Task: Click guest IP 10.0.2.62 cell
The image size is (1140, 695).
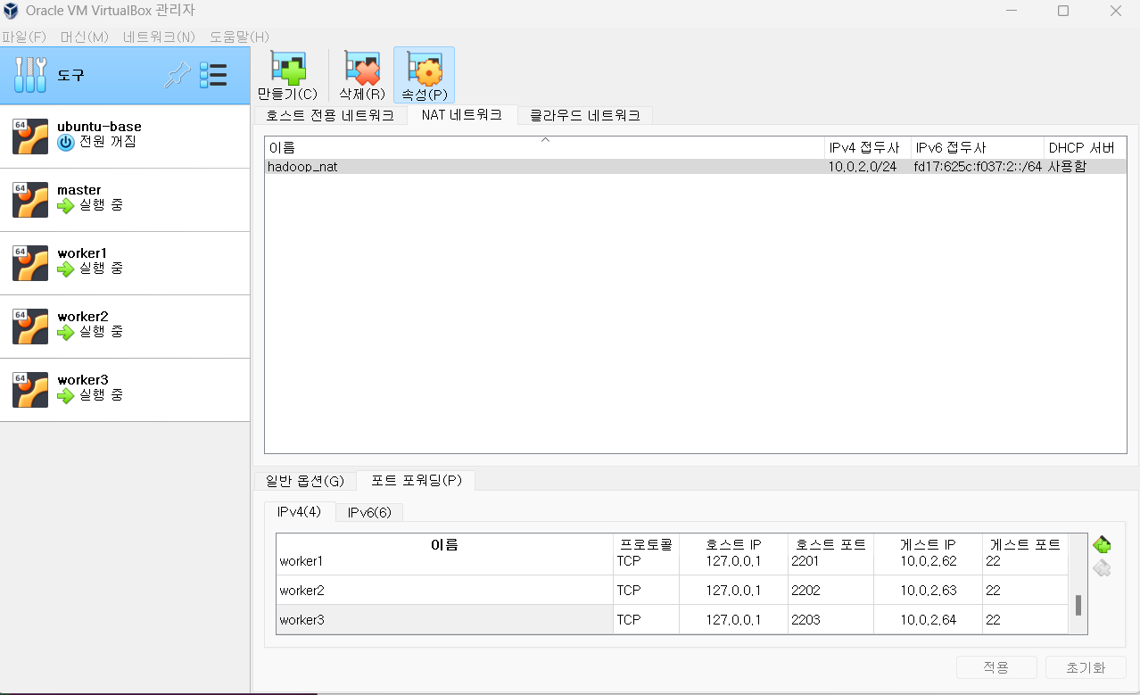Action: pos(929,561)
